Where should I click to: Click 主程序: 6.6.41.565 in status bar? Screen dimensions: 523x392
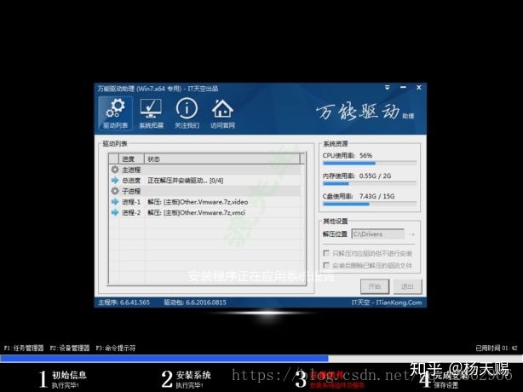click(x=124, y=303)
